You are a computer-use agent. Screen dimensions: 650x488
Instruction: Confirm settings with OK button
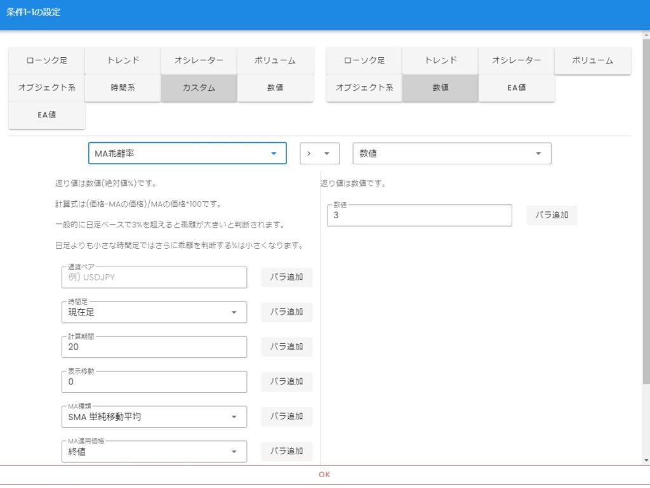tap(324, 475)
